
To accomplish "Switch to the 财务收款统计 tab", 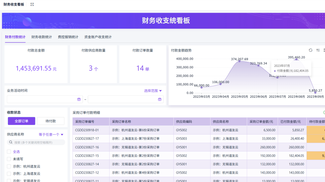I will point(41,37).
